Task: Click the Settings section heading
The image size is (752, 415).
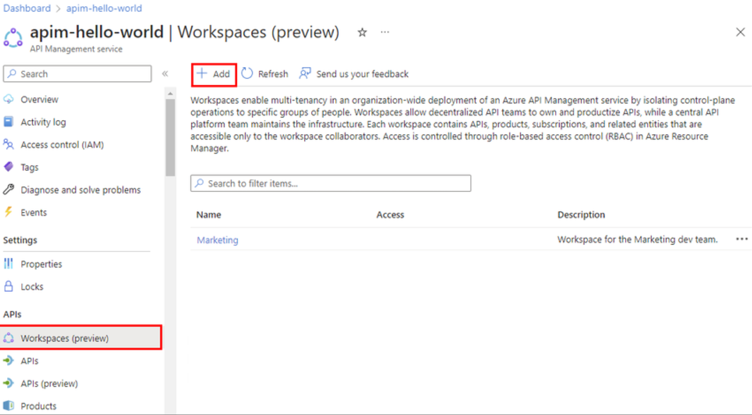Action: click(20, 240)
